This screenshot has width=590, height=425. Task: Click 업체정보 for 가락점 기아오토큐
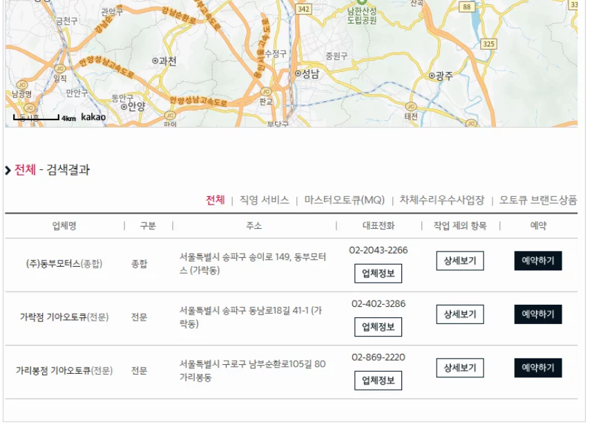point(378,327)
